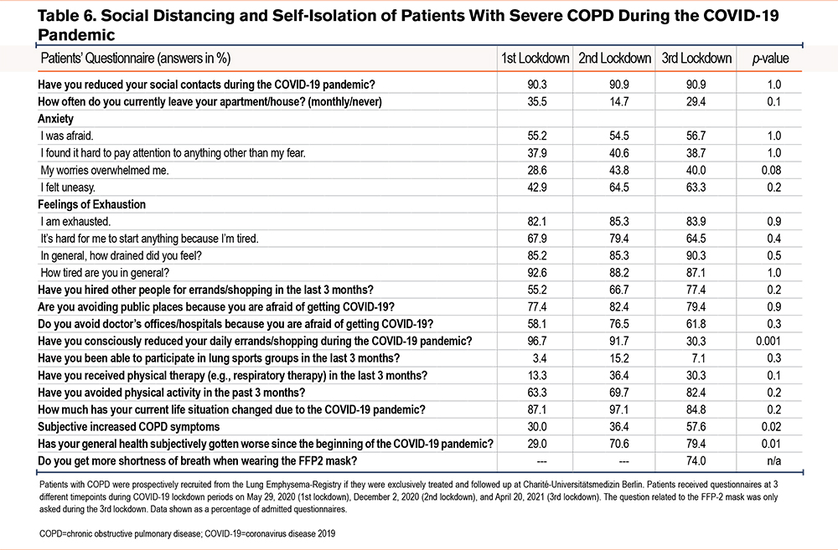
Task: Click the 0.02 p-value cell
Action: (771, 426)
